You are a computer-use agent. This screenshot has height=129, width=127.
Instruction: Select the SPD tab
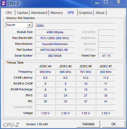(x=71, y=13)
